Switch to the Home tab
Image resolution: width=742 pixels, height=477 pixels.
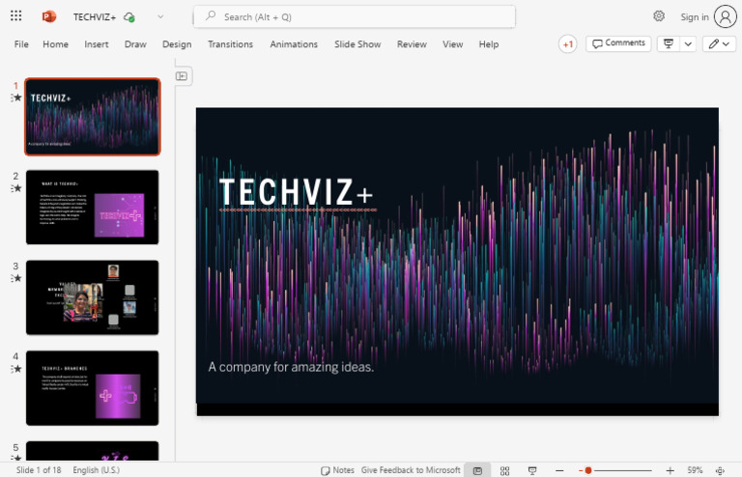[x=55, y=44]
